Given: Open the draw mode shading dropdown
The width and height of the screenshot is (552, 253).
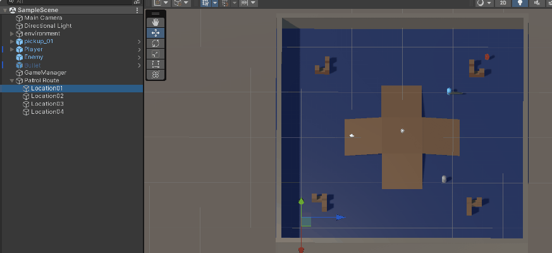Looking at the screenshot, I should (484, 3).
